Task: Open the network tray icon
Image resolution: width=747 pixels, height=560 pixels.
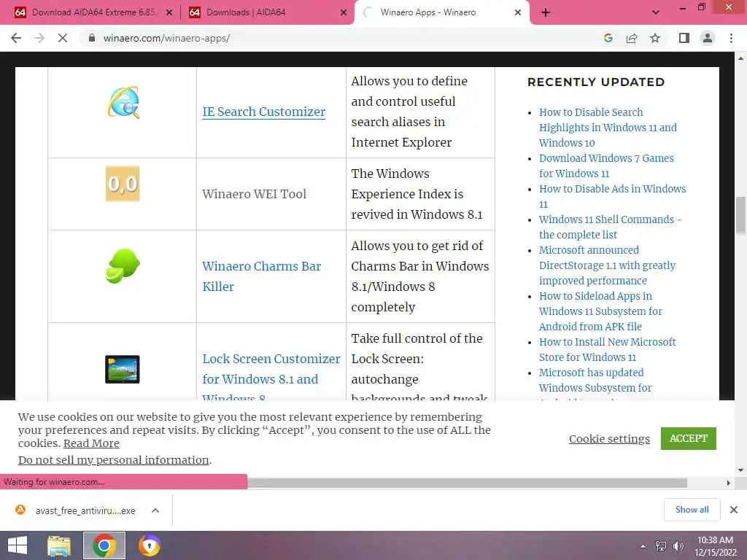Action: point(661,546)
